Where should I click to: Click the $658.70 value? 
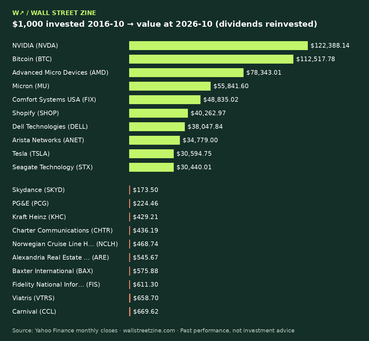(146, 298)
